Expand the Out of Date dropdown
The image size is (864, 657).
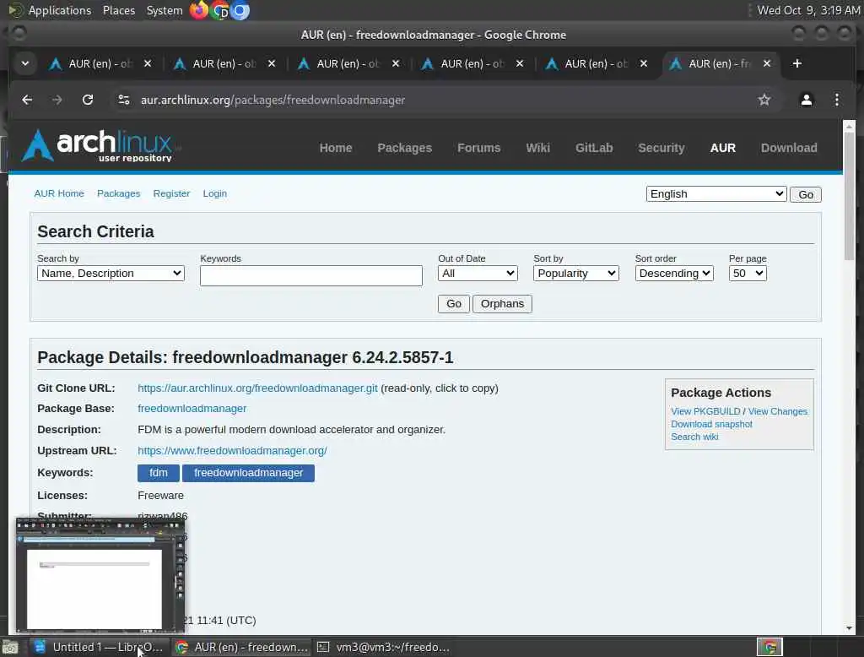(478, 273)
